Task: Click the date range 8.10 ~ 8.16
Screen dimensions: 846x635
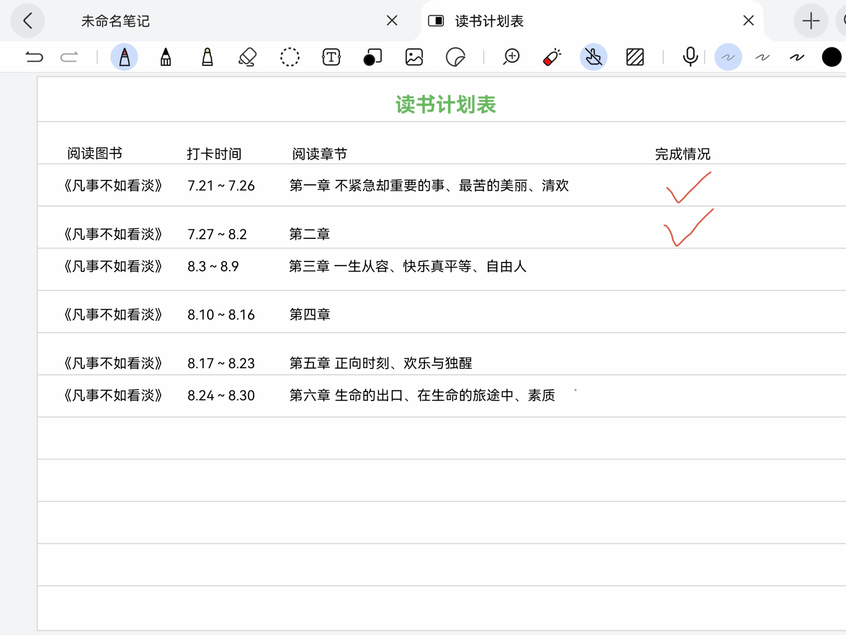Action: pos(221,315)
